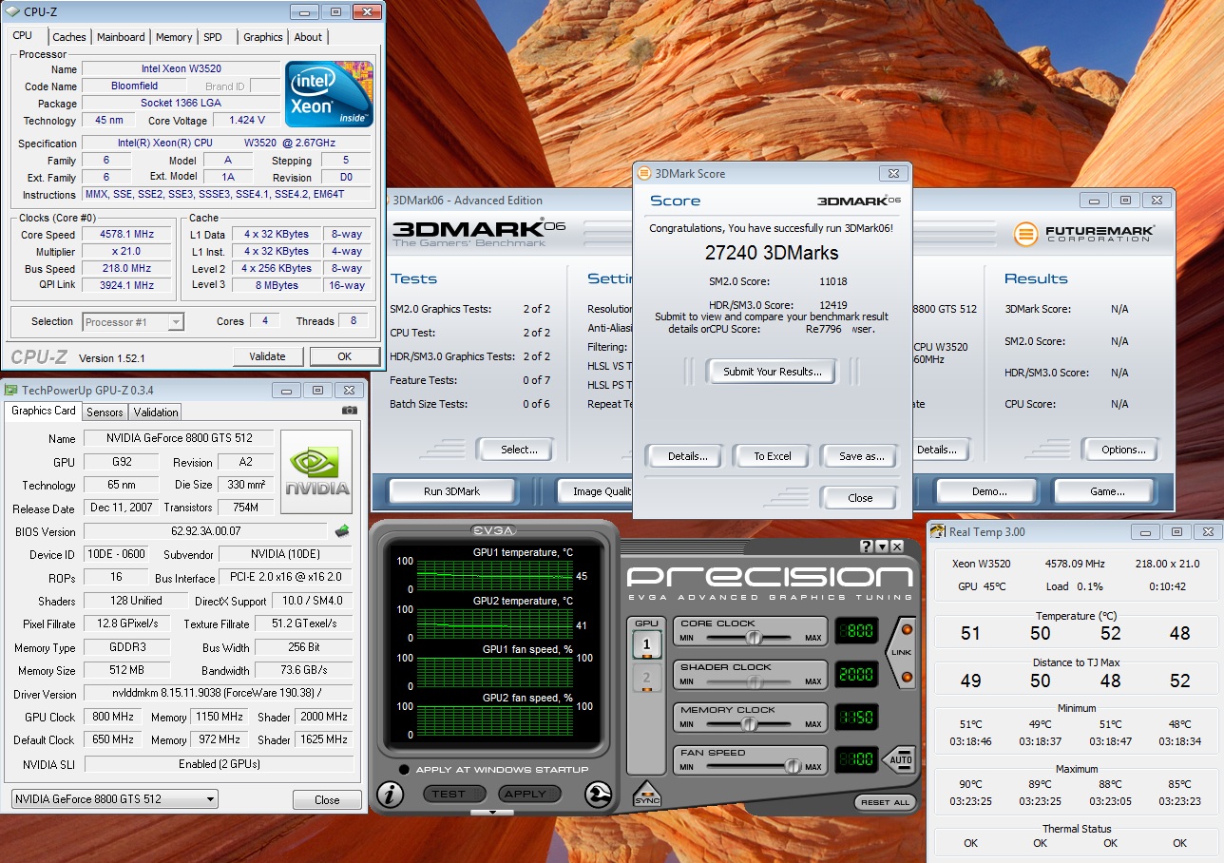Click Save as in the score dialog

pos(861,456)
